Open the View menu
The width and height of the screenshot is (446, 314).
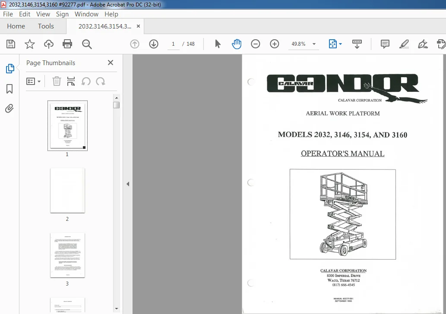click(x=43, y=14)
